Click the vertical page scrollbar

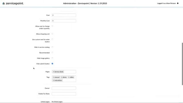click(182, 64)
